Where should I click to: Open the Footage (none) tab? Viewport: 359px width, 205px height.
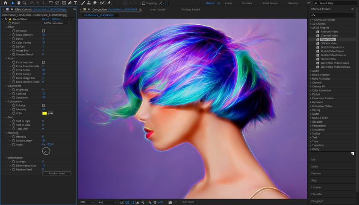pos(191,9)
